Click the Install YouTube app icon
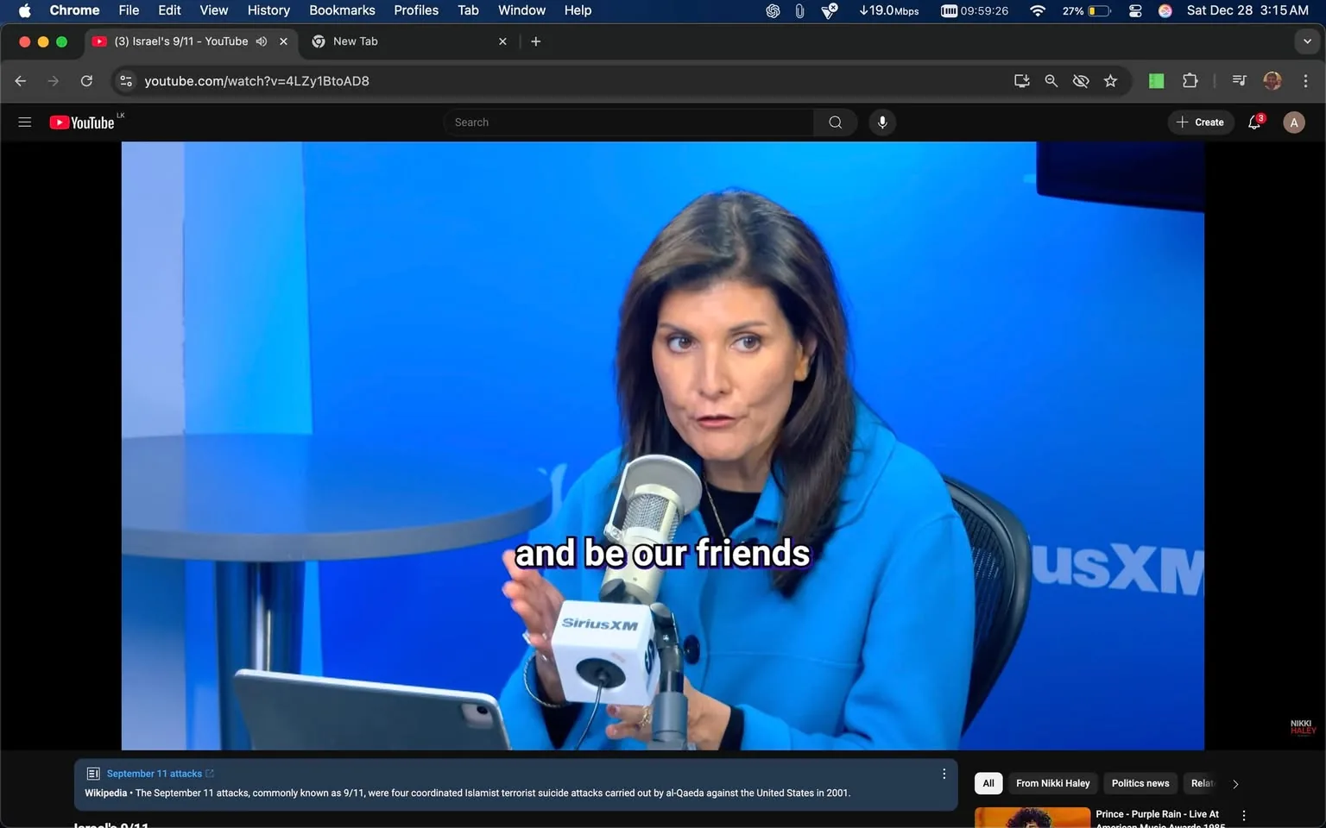Image resolution: width=1326 pixels, height=828 pixels. 1021,80
